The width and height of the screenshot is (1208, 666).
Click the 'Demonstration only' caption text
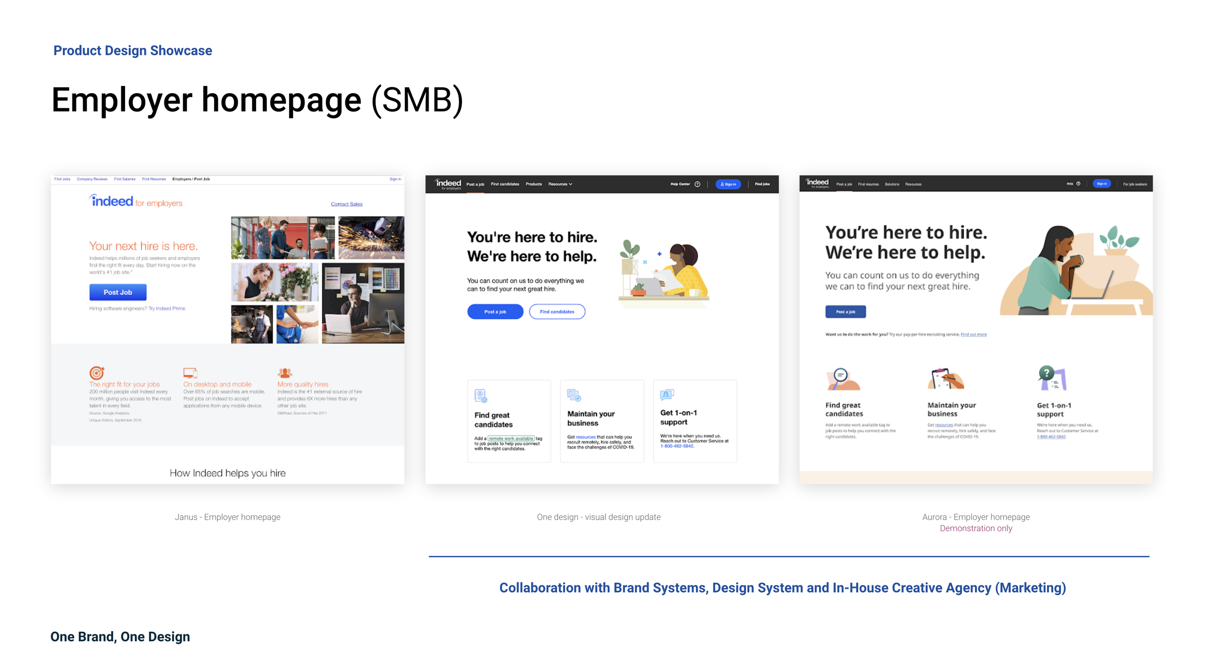pos(976,528)
